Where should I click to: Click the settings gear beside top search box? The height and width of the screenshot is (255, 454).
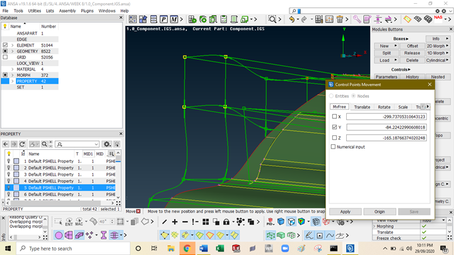pos(444,11)
